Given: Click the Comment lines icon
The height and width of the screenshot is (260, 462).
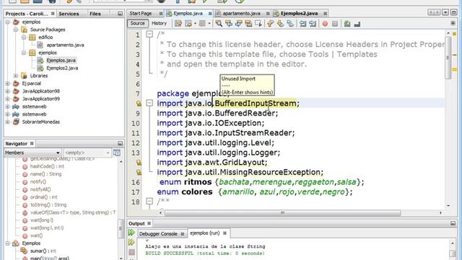Looking at the screenshot, I should tap(347, 24).
